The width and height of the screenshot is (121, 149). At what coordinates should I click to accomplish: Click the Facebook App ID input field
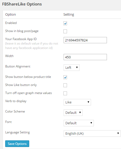tap(85, 40)
